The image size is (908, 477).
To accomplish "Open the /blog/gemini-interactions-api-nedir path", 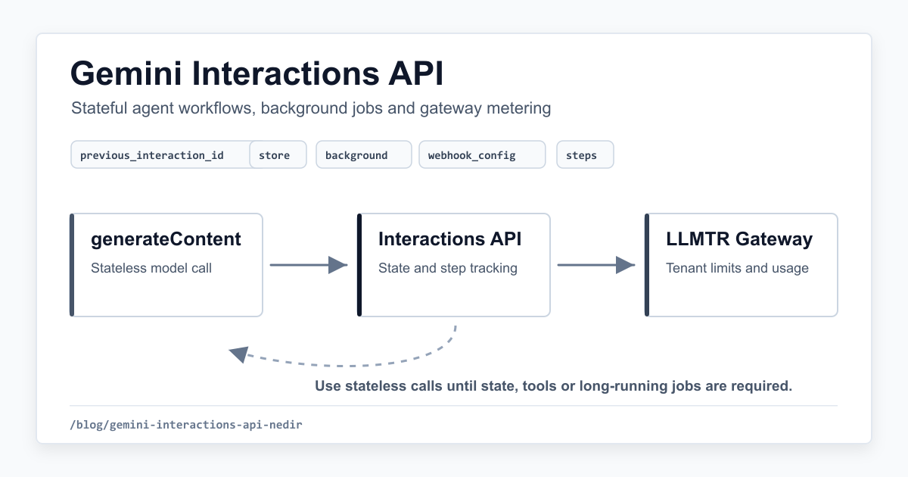I will point(186,425).
